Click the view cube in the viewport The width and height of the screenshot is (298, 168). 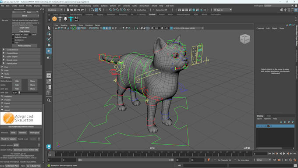coord(245,39)
